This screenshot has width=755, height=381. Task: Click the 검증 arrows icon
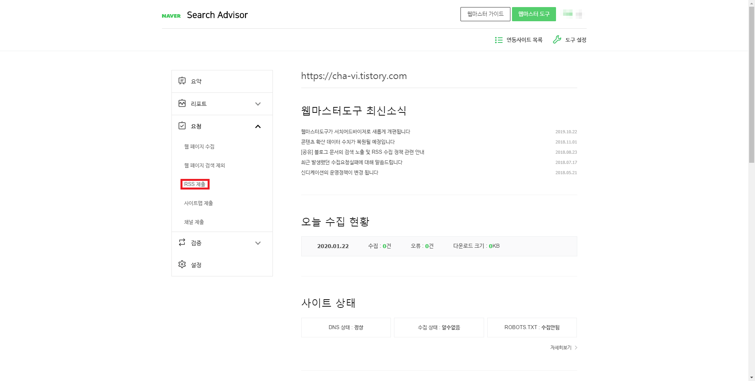182,243
